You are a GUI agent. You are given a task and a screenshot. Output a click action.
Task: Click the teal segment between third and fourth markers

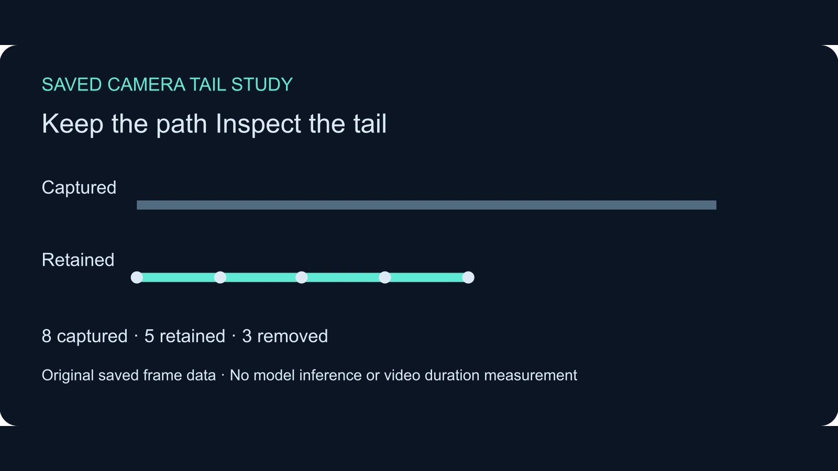[x=343, y=277]
